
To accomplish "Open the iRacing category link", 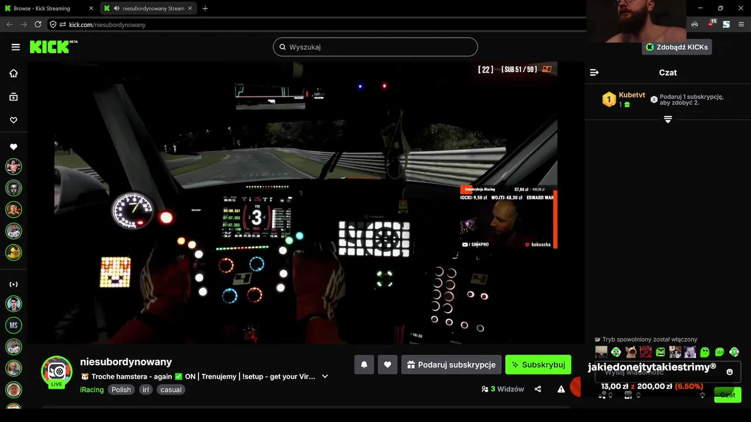I will (x=92, y=390).
